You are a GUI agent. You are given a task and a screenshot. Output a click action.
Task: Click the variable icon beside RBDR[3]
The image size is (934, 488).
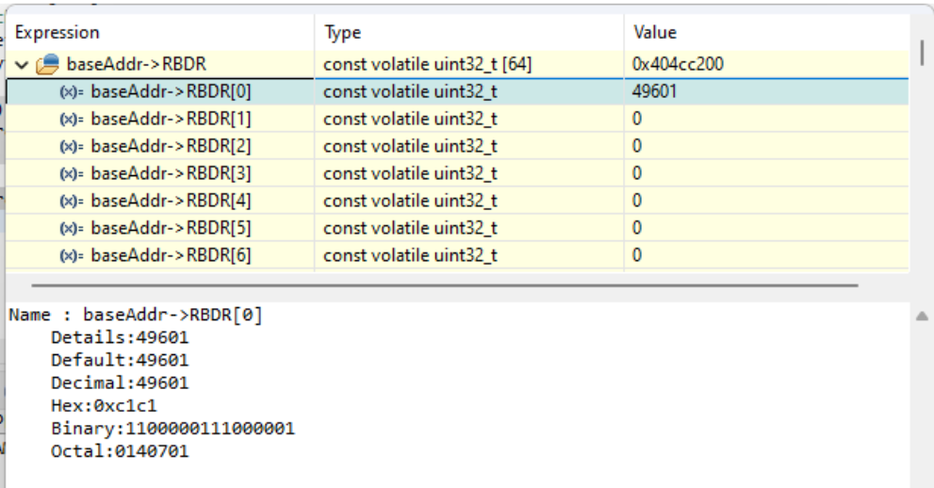(x=74, y=173)
